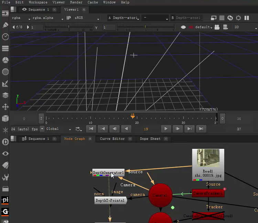The width and height of the screenshot is (258, 223).
Task: Open the G plugin toolbar icon
Action: click(x=5, y=212)
